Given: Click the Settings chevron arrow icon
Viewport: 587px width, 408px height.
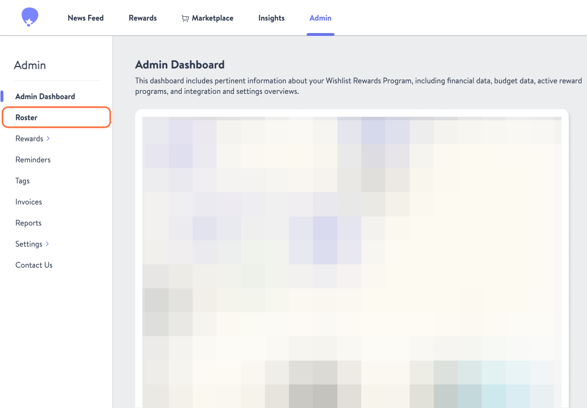Looking at the screenshot, I should tap(47, 244).
